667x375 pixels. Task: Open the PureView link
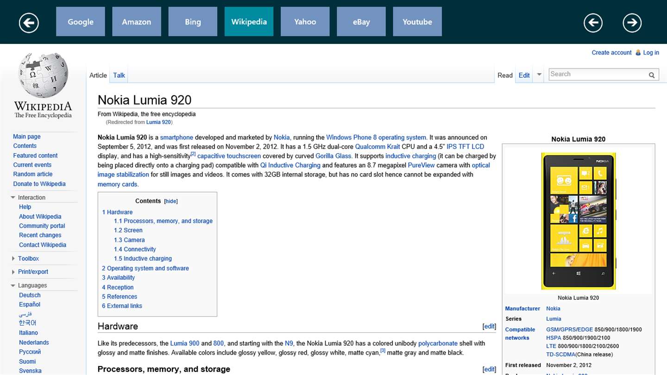click(x=421, y=165)
